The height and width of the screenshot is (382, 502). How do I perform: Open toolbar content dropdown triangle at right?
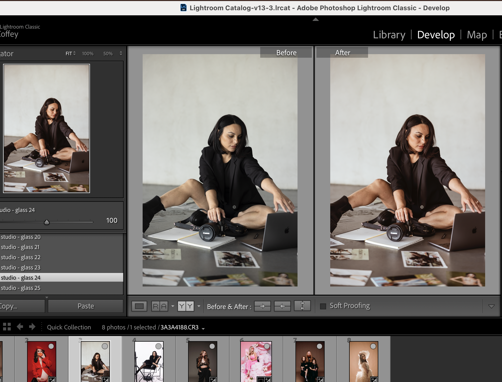[x=491, y=306]
